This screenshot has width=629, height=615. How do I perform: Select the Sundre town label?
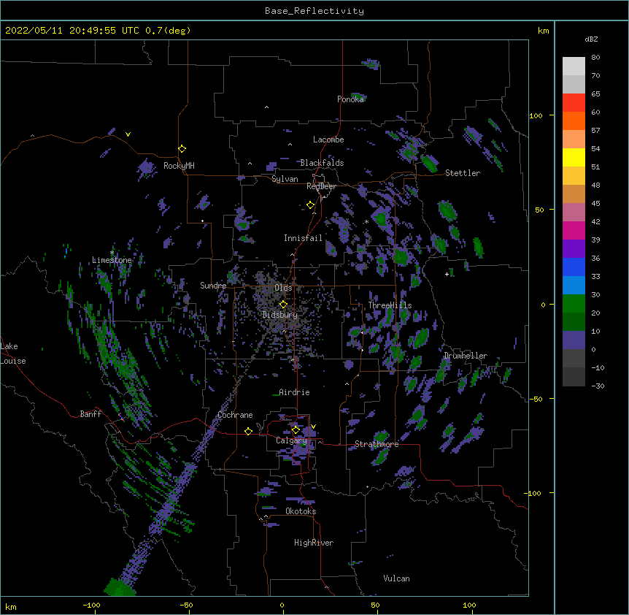(213, 286)
